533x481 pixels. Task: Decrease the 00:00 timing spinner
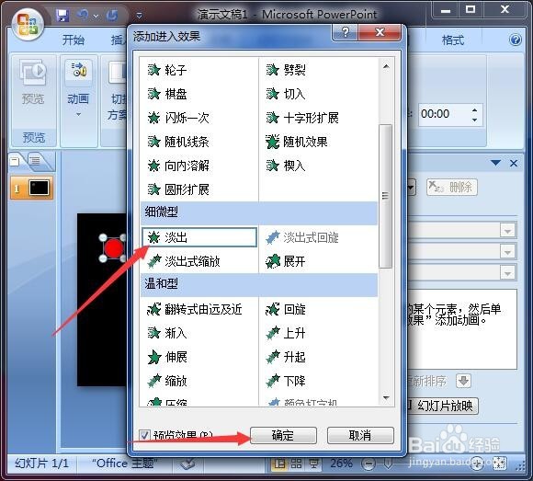click(x=474, y=120)
